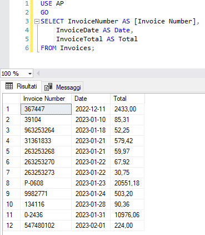
Task: Select result row header 8
Action: click(12, 183)
